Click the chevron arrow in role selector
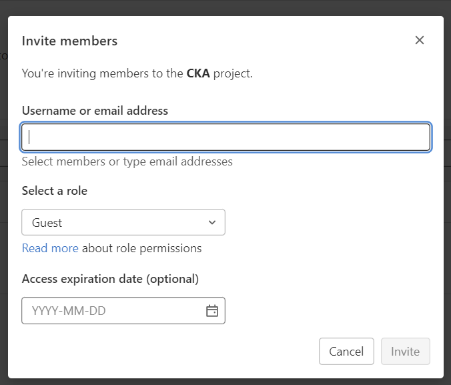 pyautogui.click(x=212, y=222)
